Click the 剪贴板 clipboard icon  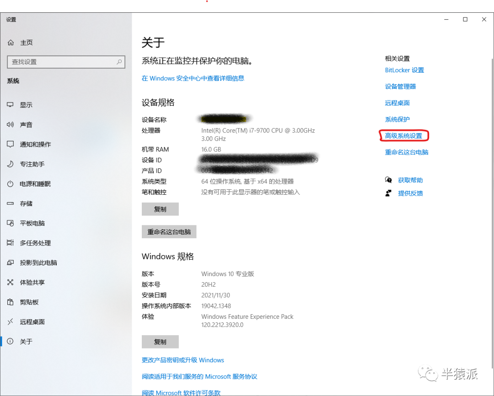(x=11, y=302)
